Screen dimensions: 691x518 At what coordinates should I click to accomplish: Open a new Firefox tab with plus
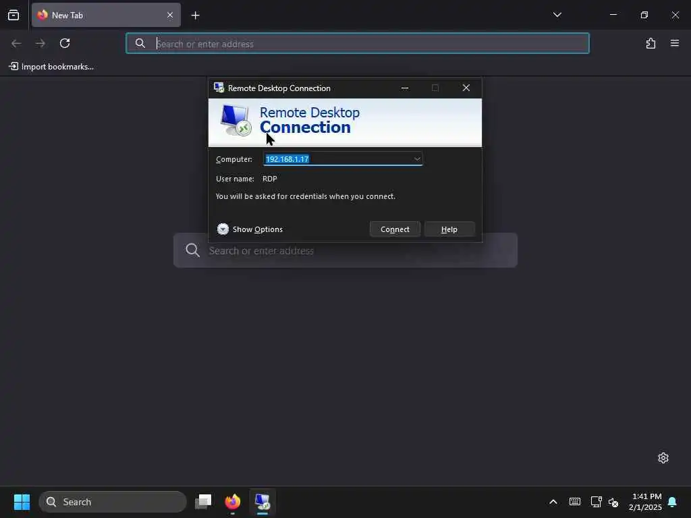[195, 16]
